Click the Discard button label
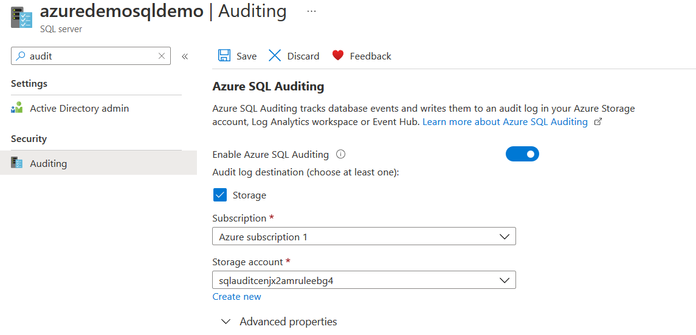This screenshot has height=335, width=696. [x=303, y=56]
